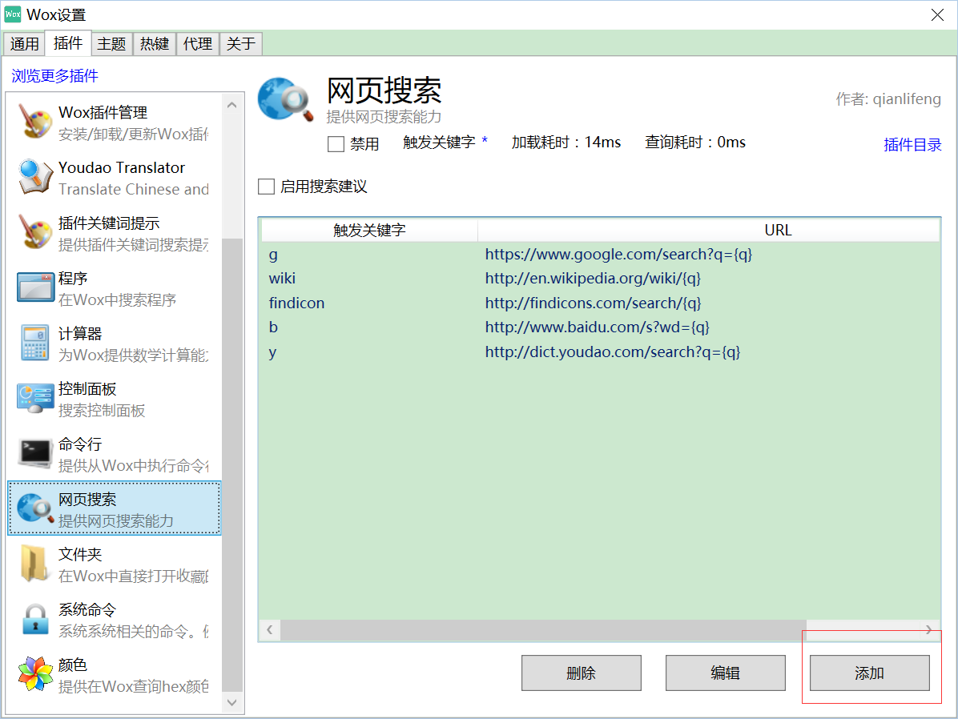Image resolution: width=958 pixels, height=719 pixels.
Task: Click the 添加 button
Action: 869,673
